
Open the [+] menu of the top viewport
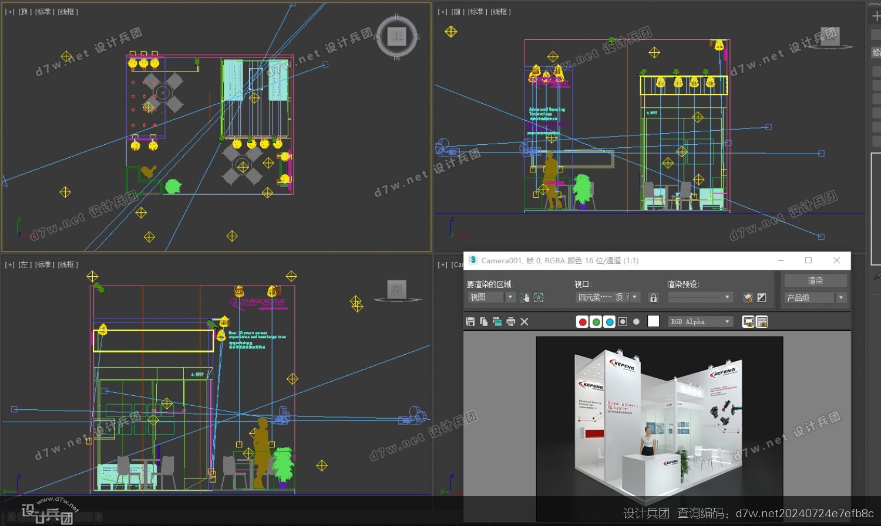[10, 12]
